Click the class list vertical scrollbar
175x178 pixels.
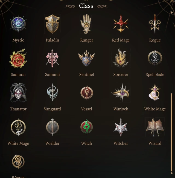[172, 132]
